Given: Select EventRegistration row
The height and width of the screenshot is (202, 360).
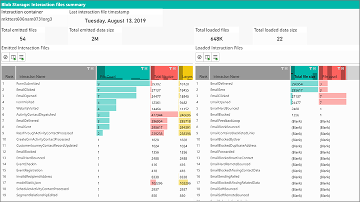Looking at the screenshot, I should click(97, 170).
